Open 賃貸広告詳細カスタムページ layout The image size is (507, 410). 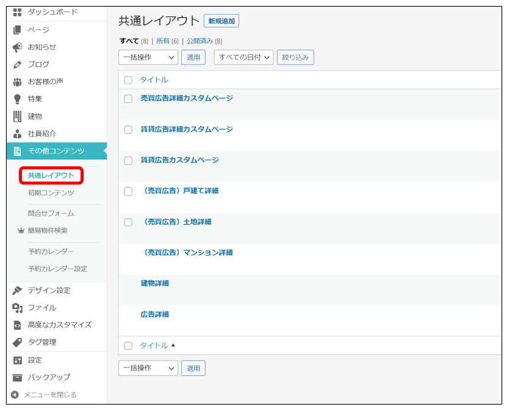pos(187,129)
